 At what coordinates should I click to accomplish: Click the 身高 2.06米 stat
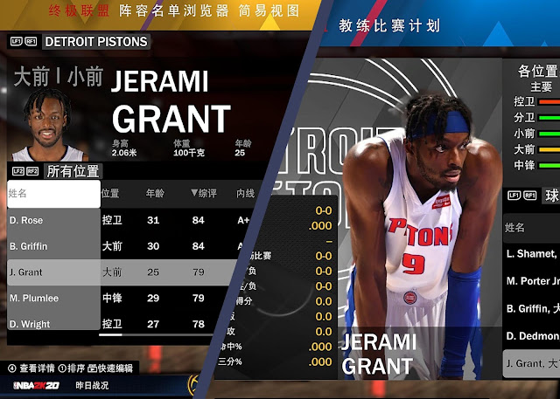pos(124,148)
